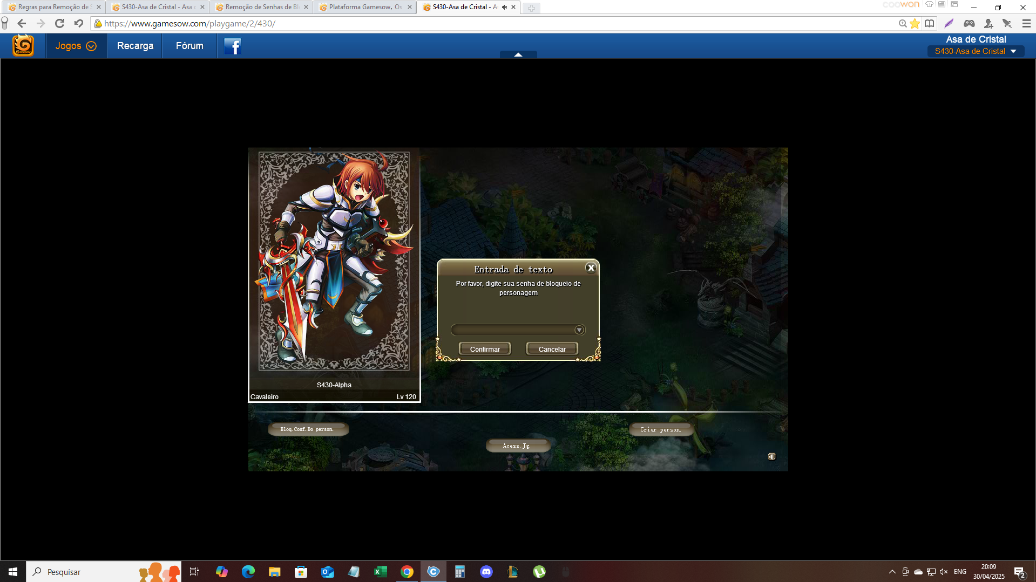Open the browser hamburger menu
Viewport: 1036px width, 582px height.
click(1026, 23)
